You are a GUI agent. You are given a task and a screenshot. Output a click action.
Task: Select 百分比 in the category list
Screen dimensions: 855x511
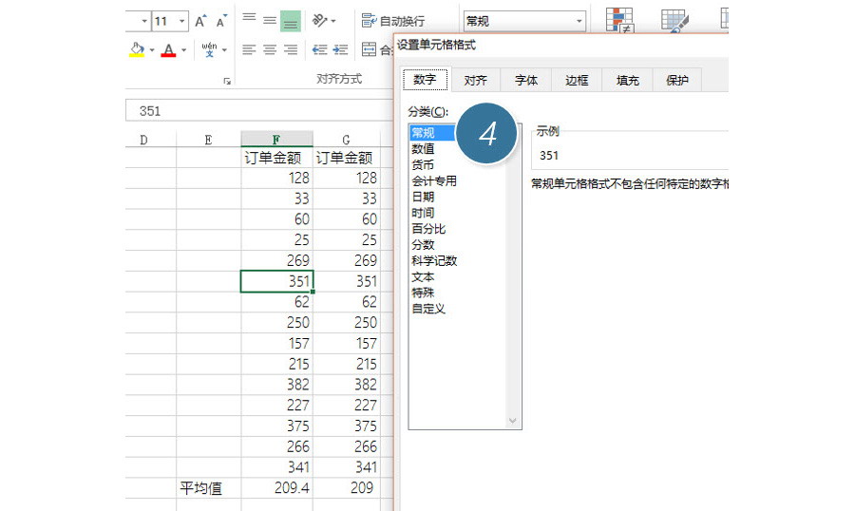428,229
